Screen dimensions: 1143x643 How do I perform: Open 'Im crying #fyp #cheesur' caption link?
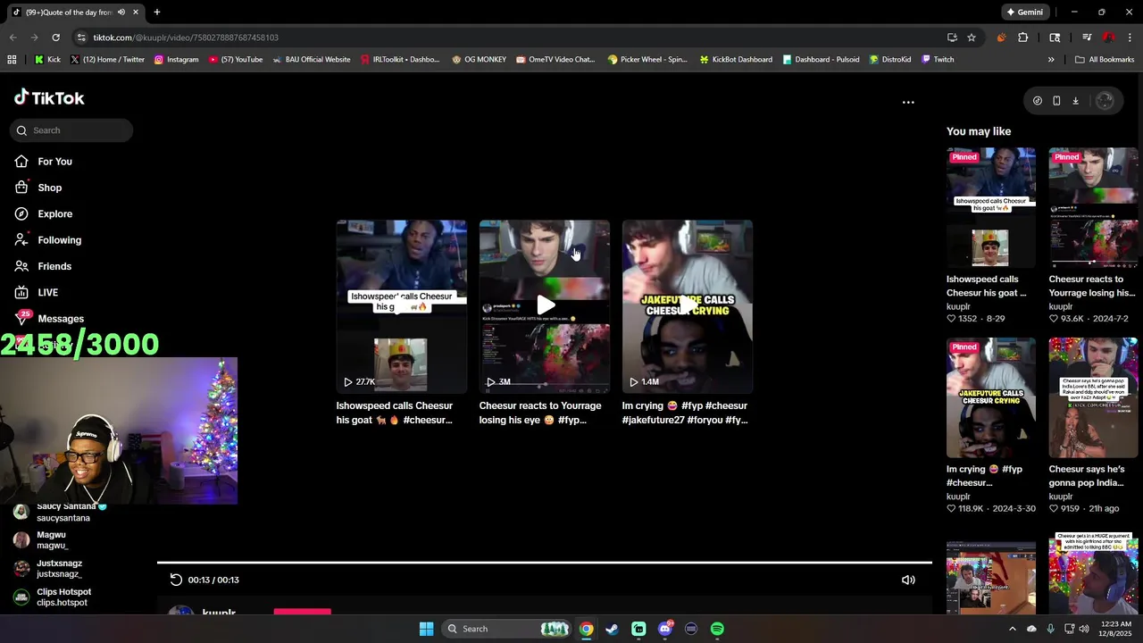point(685,413)
